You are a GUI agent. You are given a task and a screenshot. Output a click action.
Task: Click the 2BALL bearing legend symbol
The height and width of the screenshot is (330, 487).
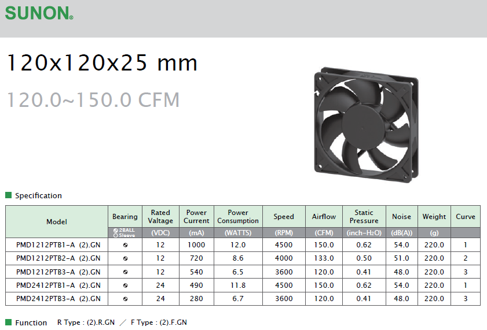[116, 230]
